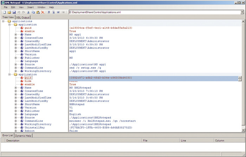Click the red X Delete icon
The width and height of the screenshot is (246, 157).
tap(43, 12)
